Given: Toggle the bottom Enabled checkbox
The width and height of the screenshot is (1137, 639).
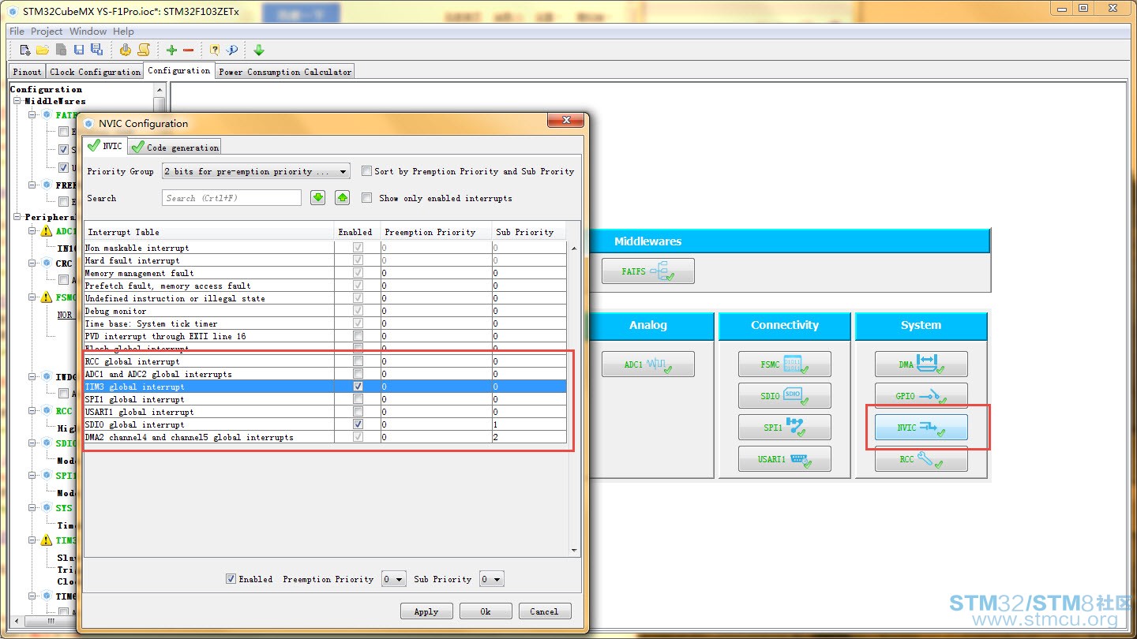Looking at the screenshot, I should click(231, 579).
